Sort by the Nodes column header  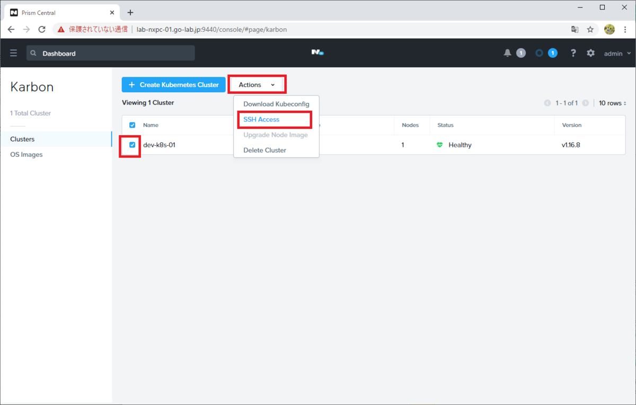click(x=410, y=125)
